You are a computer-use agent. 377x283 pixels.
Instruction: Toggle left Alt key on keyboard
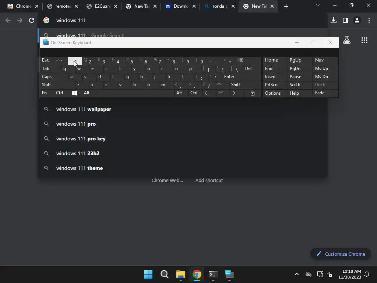(x=88, y=93)
